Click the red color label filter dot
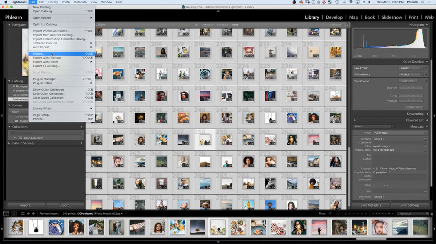 [x=372, y=213]
